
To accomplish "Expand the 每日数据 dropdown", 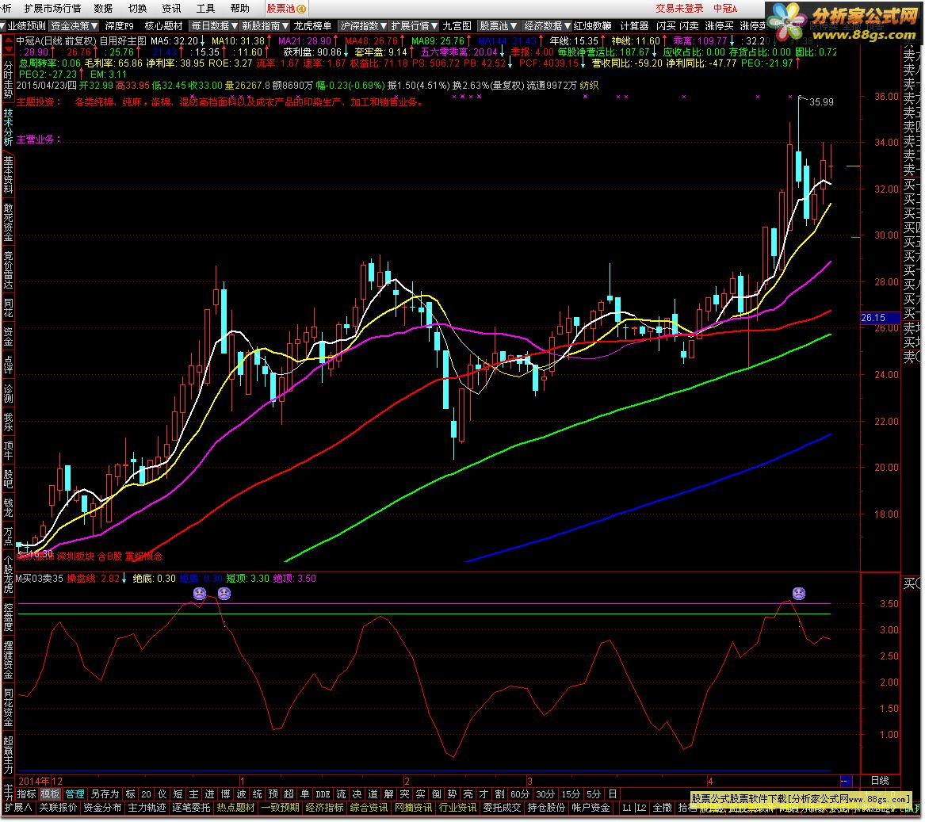I will [x=214, y=26].
